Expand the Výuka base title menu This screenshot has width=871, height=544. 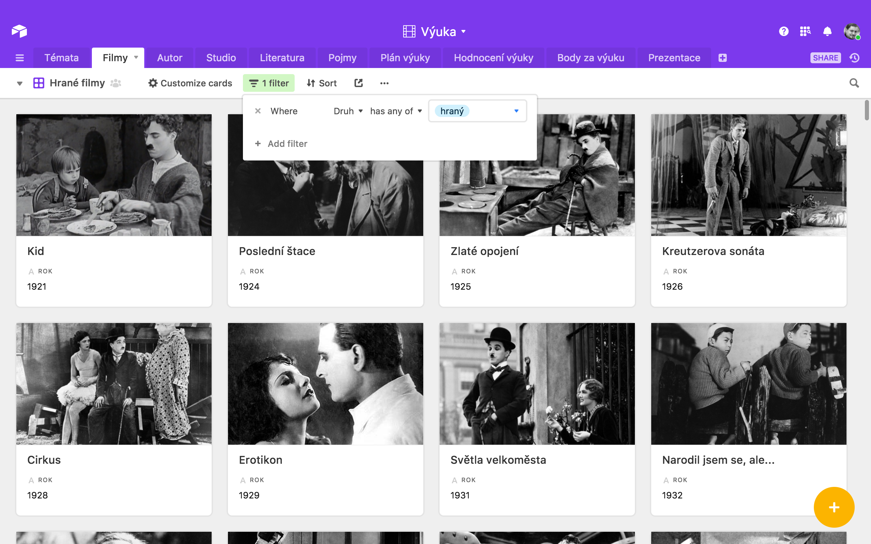point(438,32)
